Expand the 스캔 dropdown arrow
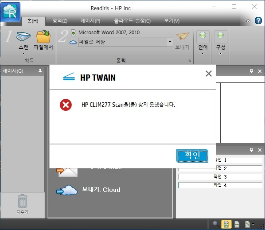 23,54
